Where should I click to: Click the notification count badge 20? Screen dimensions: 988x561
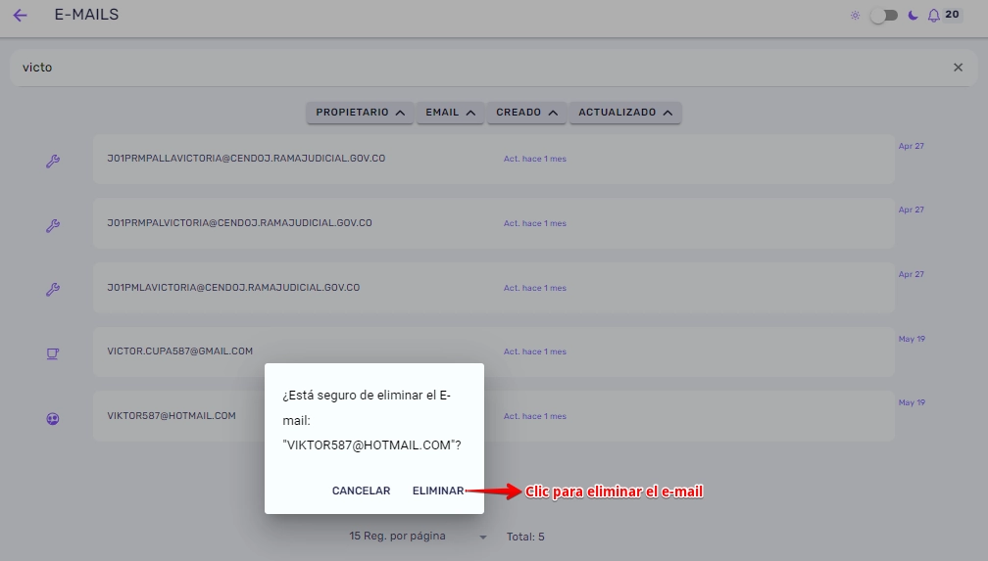952,15
